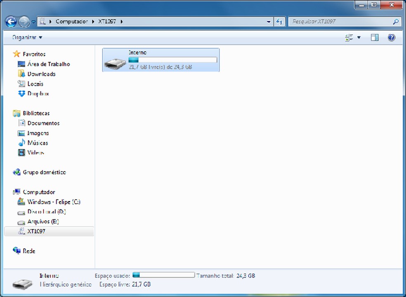This screenshot has height=297, width=406.
Task: Change view with the view mode icon
Action: [x=349, y=38]
